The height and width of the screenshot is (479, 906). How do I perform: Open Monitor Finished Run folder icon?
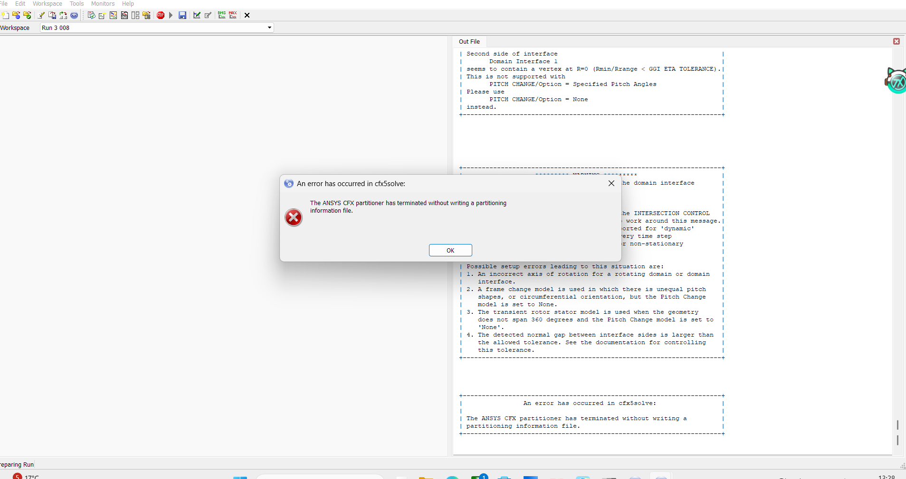(27, 15)
